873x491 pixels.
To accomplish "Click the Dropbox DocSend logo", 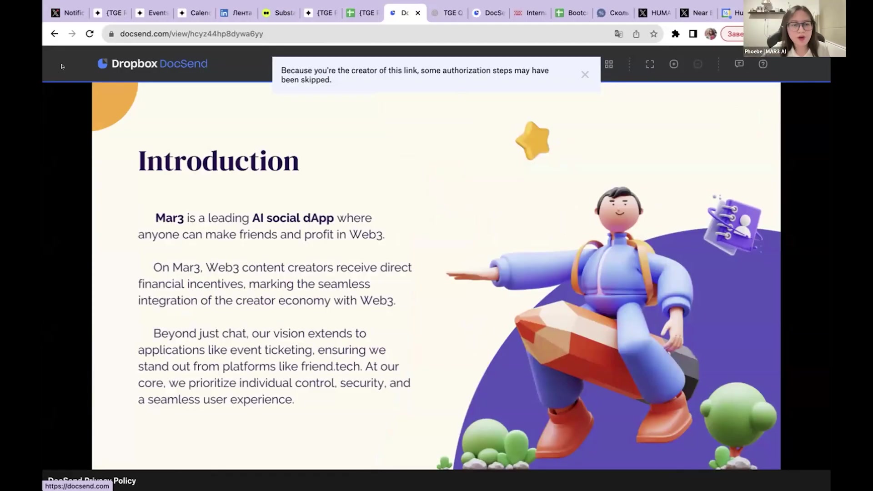I will click(x=153, y=64).
